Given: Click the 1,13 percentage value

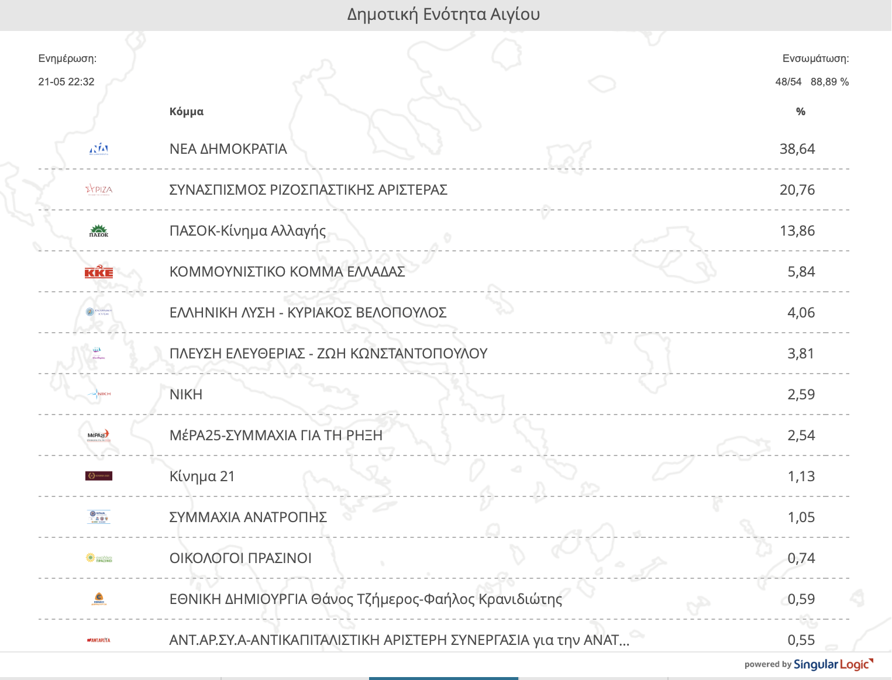Looking at the screenshot, I should tap(801, 477).
